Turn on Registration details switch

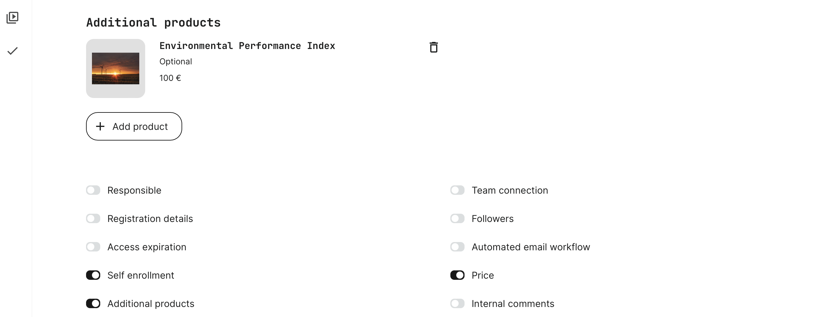pyautogui.click(x=93, y=219)
